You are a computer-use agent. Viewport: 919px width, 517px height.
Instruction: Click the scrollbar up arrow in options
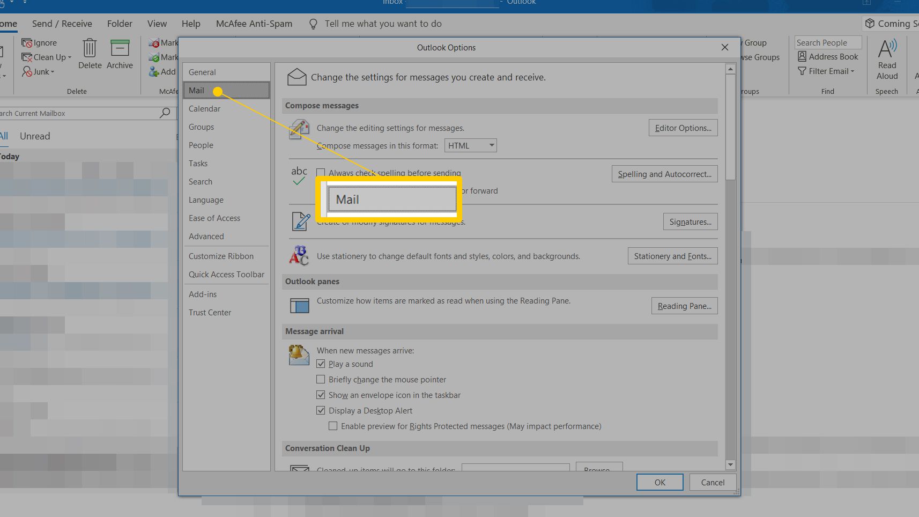pos(730,69)
